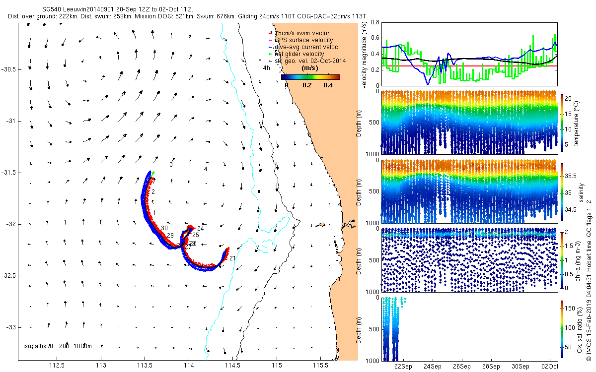
Task: Click longitude tick label 114.5
Action: 233,366
